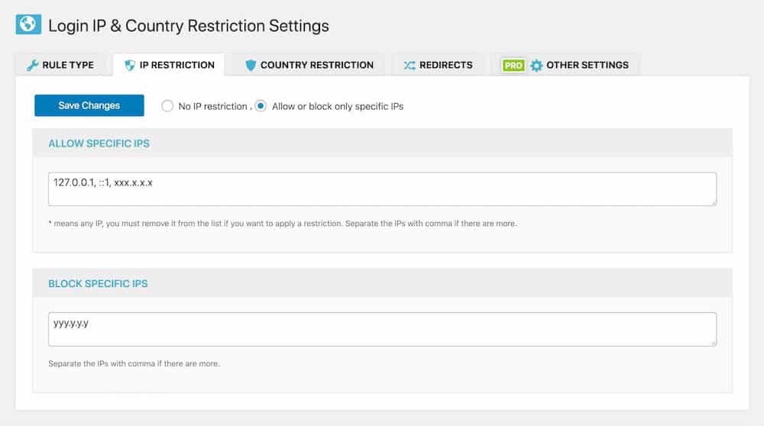The image size is (764, 426).
Task: Click the globe plugin logo icon
Action: [28, 24]
